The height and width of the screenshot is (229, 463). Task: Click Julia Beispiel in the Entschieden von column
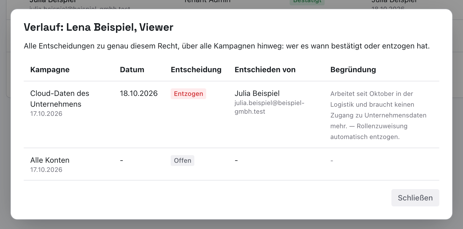tap(257, 93)
